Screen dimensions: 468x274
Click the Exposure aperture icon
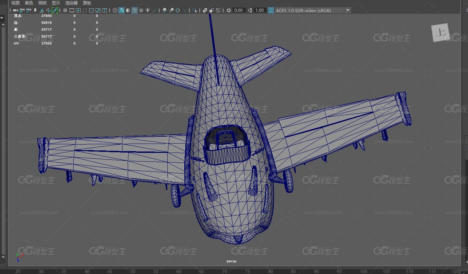pyautogui.click(x=228, y=10)
